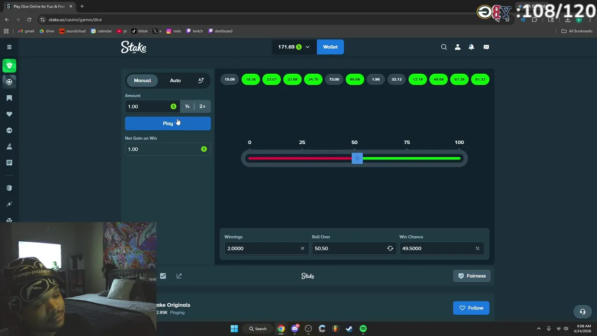The width and height of the screenshot is (597, 336).
Task: Click the Roll Over input field
Action: pos(354,248)
